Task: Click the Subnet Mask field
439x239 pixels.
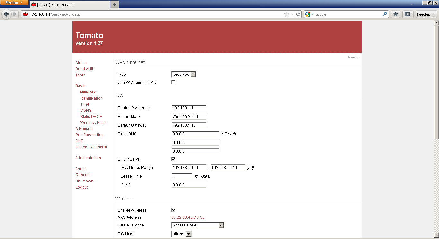Action: (x=189, y=117)
